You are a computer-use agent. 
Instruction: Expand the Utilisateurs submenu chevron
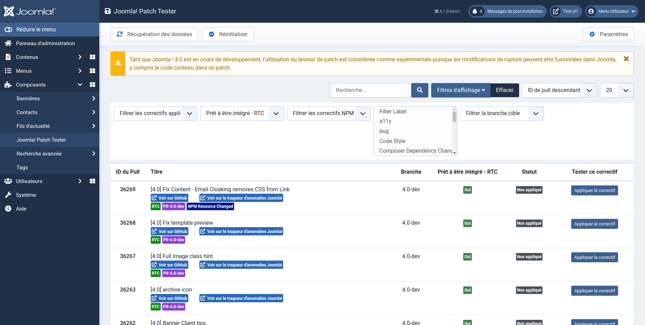click(x=80, y=181)
